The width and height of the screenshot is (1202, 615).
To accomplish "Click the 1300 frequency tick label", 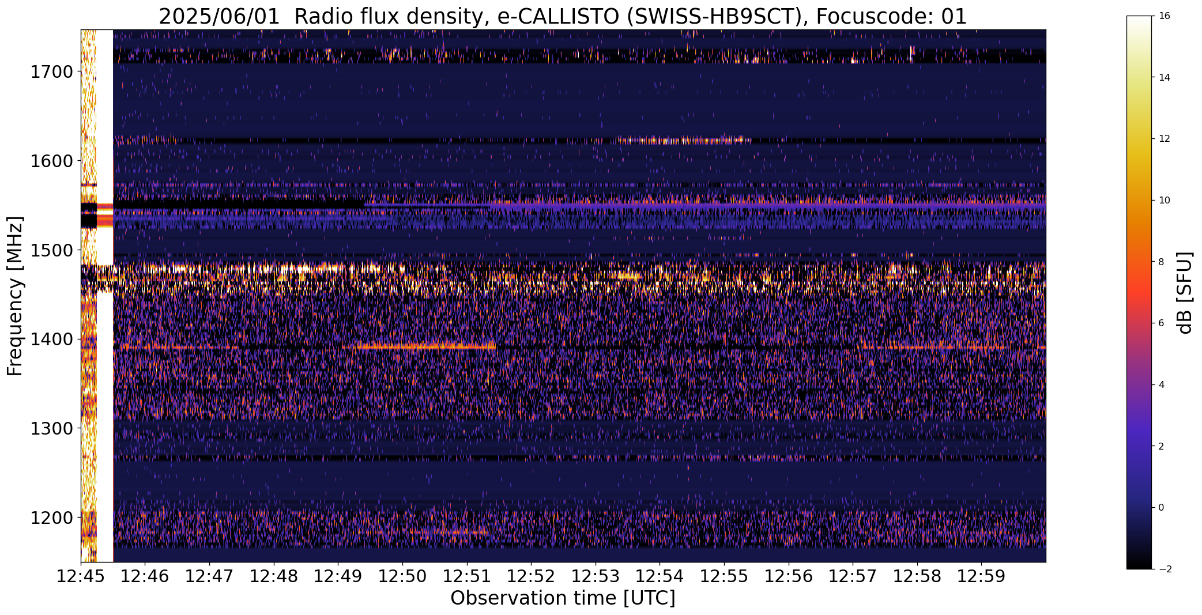I will [x=51, y=429].
